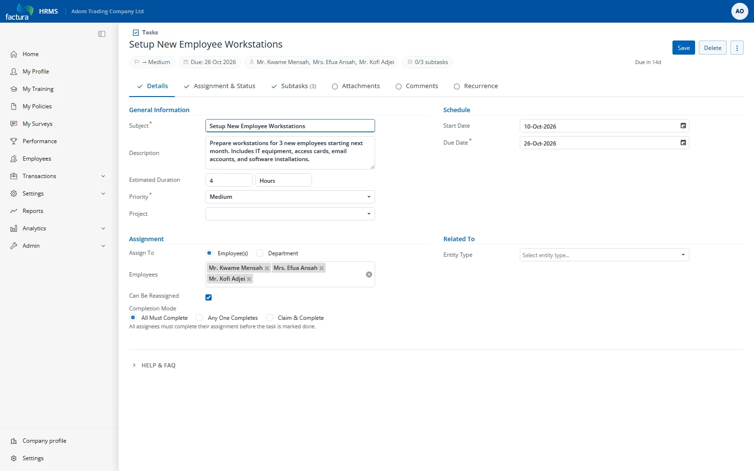Open the Start Date calendar picker
This screenshot has width=754, height=471.
click(683, 126)
